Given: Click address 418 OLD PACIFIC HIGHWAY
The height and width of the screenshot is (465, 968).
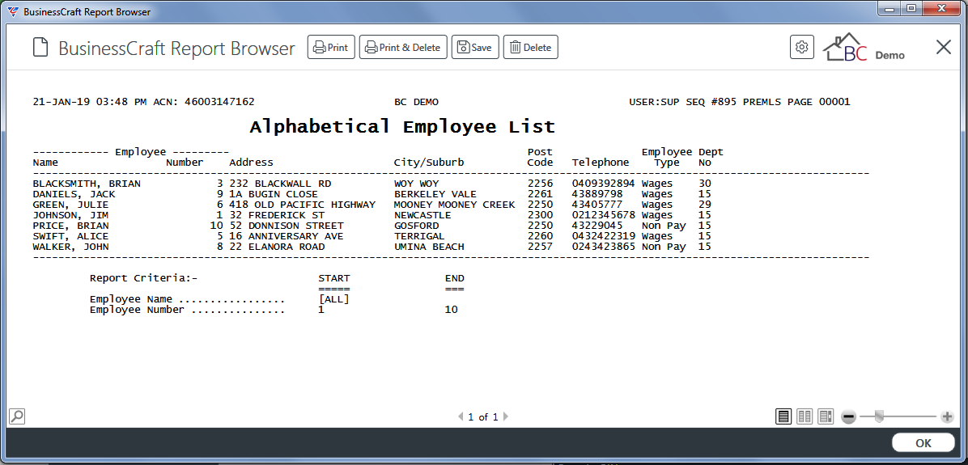Looking at the screenshot, I should (x=303, y=205).
